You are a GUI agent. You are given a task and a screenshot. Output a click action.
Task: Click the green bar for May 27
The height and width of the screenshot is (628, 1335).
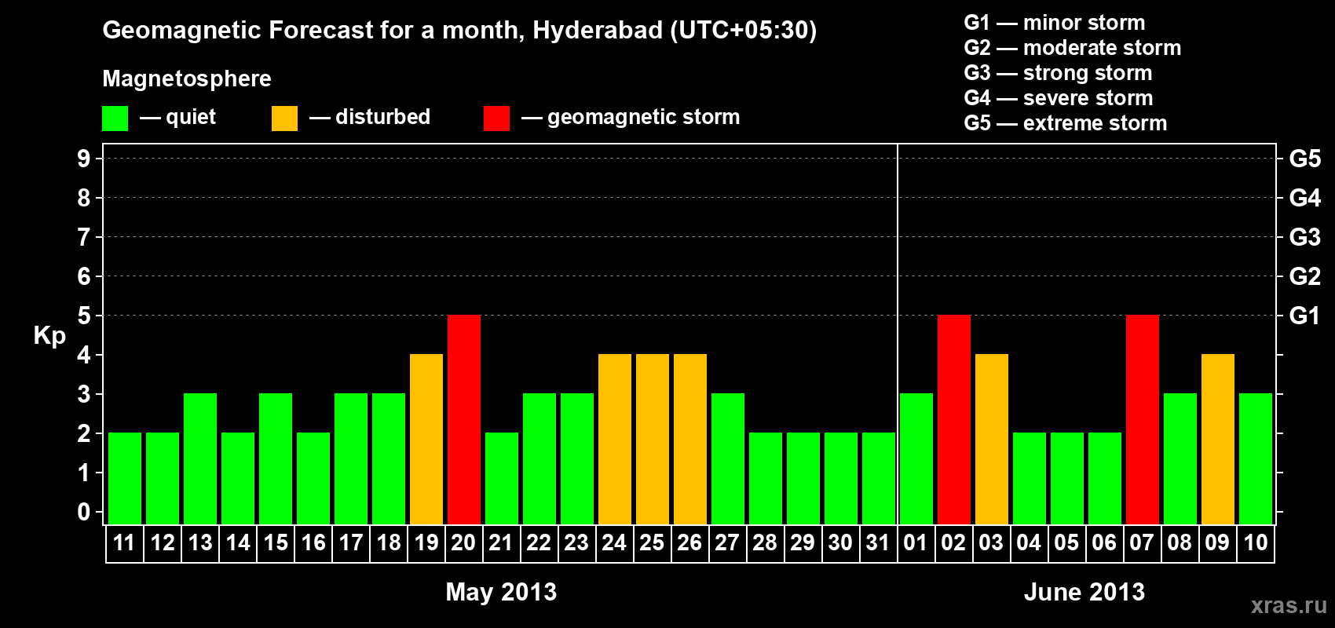click(728, 459)
